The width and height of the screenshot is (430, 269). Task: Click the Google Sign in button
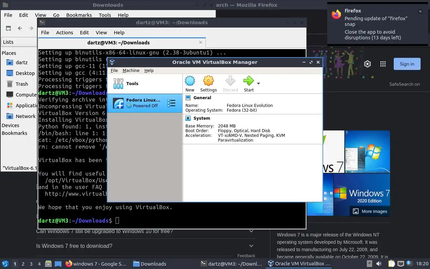coord(407,64)
